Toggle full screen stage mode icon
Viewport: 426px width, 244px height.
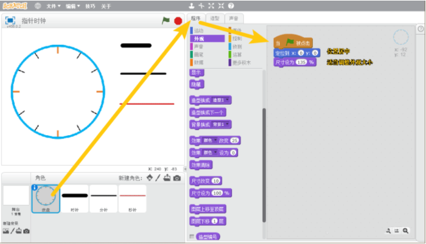point(10,20)
